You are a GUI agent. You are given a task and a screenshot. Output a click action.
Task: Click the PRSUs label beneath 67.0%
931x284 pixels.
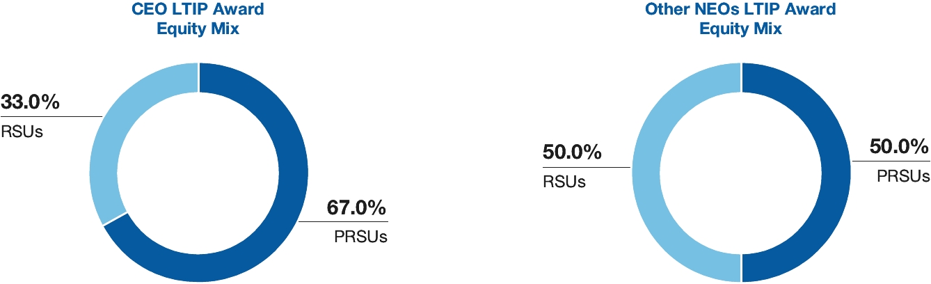[x=360, y=237]
